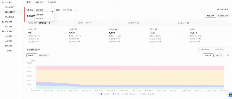Click the plus icon next to 老铁粉

[35, 29]
